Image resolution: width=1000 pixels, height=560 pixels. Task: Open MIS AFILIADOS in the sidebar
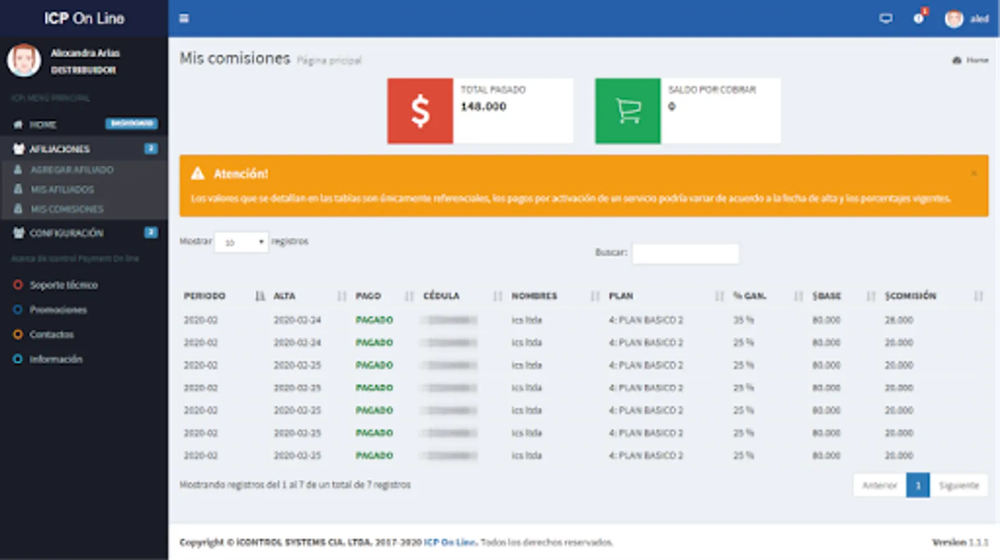click(x=62, y=189)
